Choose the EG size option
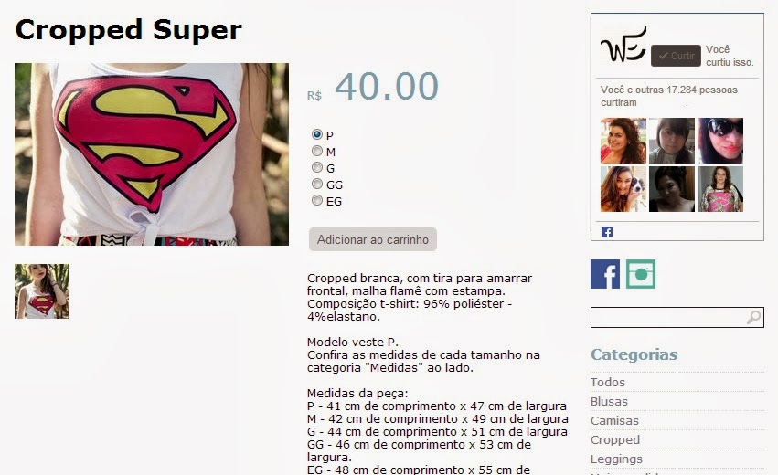The image size is (778, 475). click(x=317, y=200)
